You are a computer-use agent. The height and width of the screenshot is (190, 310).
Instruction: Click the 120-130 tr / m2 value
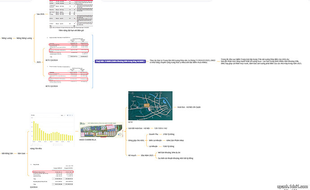(160, 128)
